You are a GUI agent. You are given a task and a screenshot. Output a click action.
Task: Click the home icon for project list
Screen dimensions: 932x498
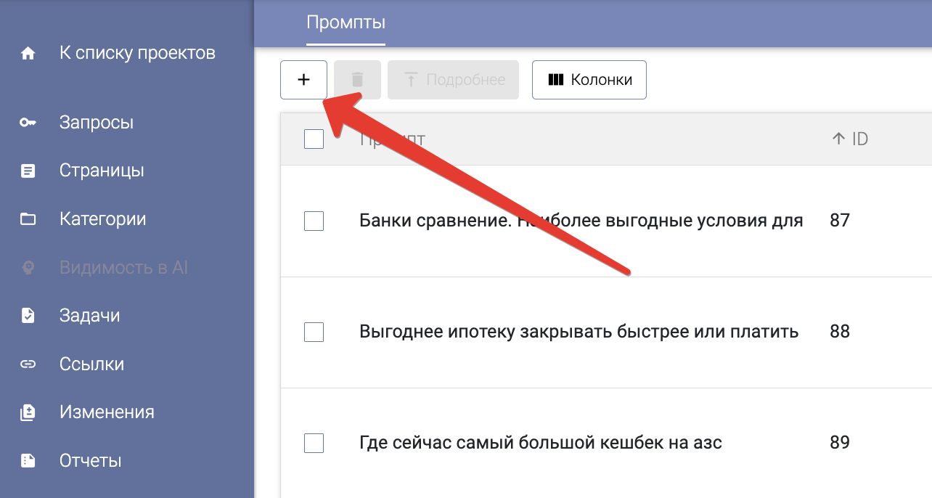[x=28, y=53]
